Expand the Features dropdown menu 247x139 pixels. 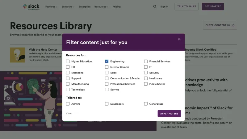click(x=51, y=7)
